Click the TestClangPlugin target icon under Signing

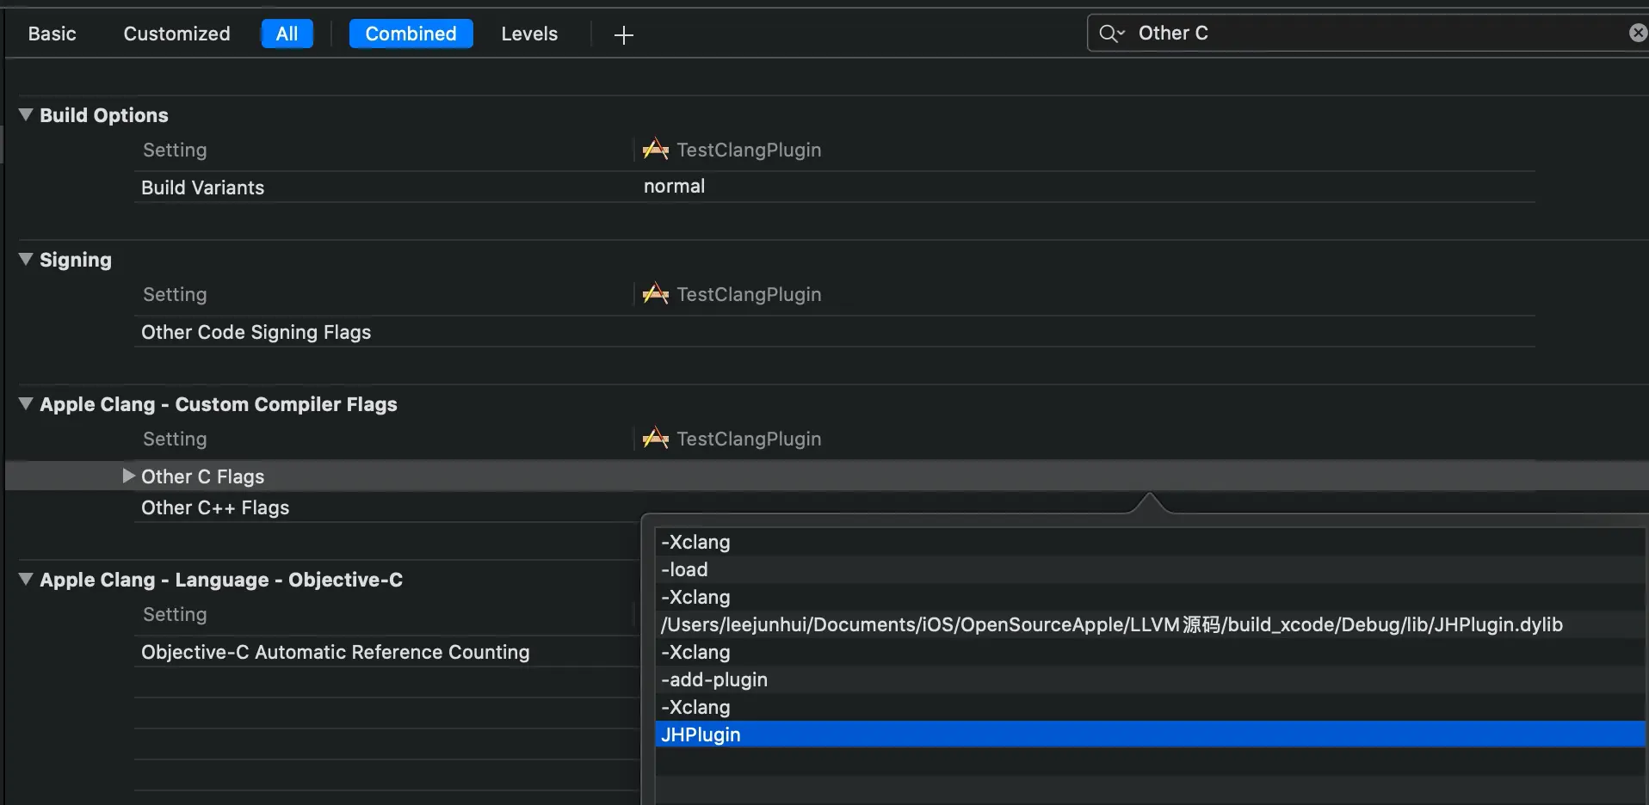click(x=656, y=293)
